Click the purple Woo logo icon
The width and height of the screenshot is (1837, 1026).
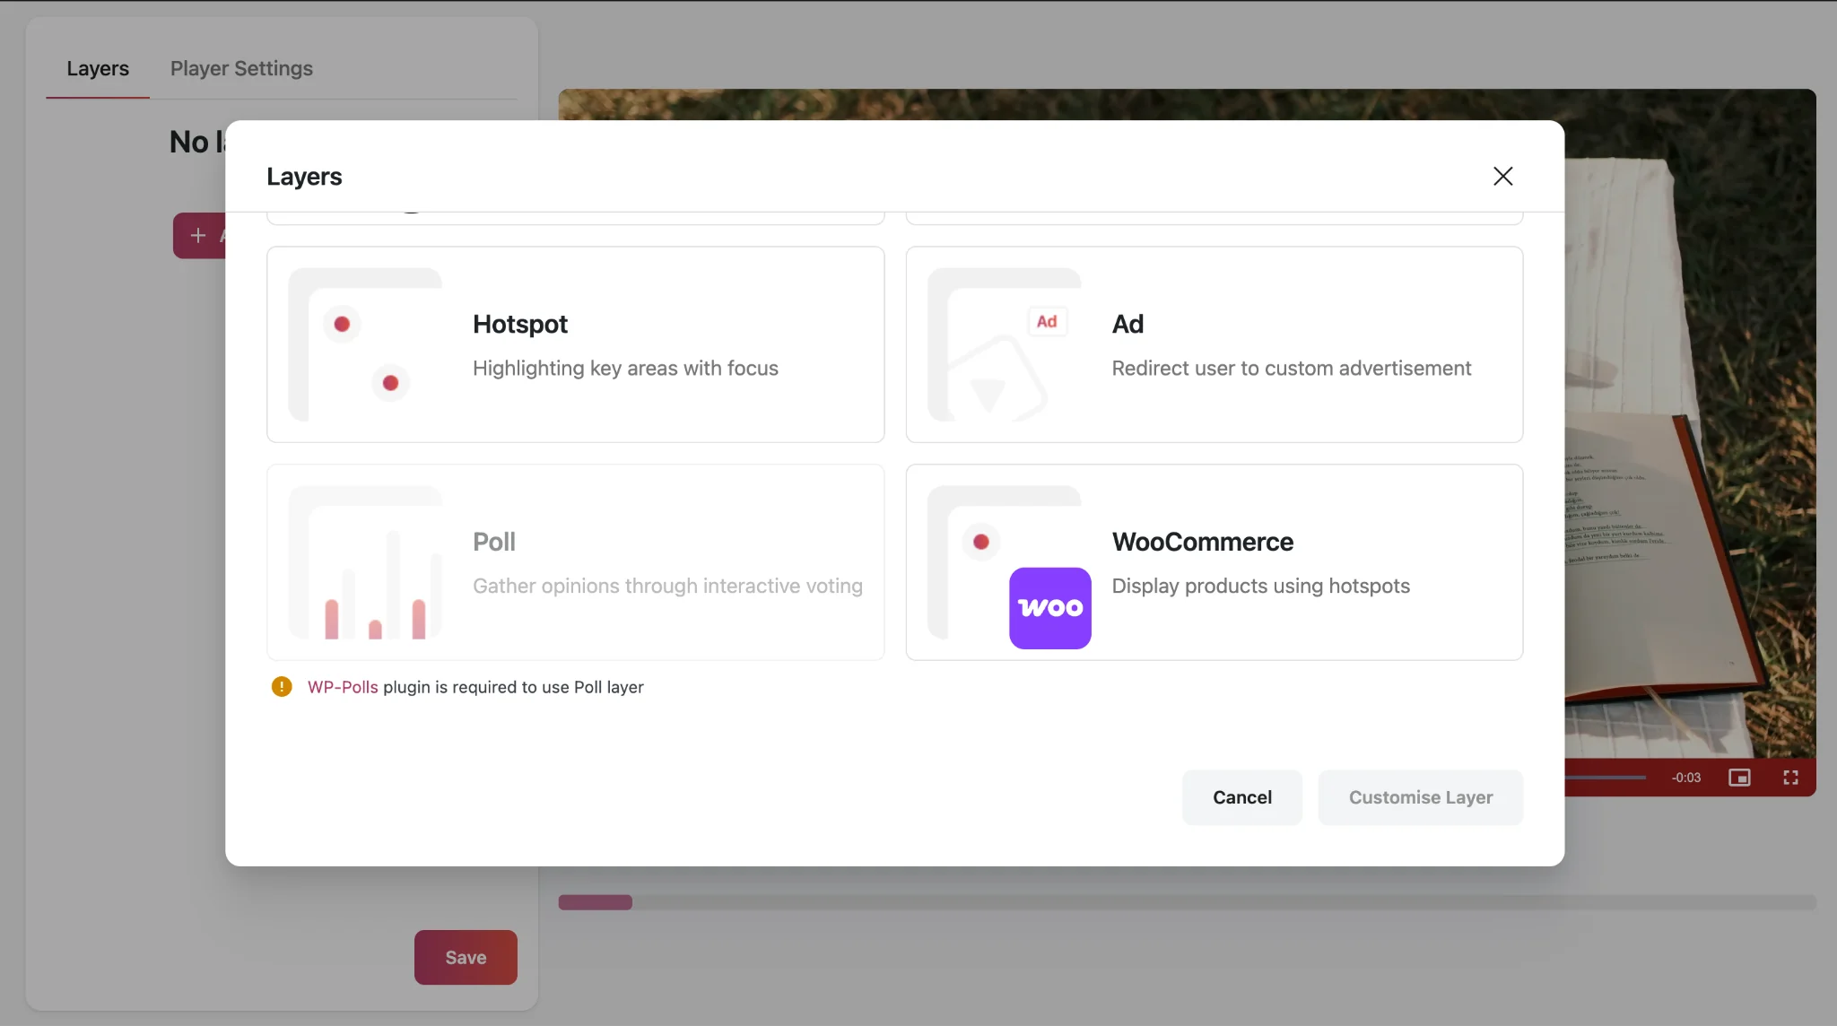tap(1050, 608)
